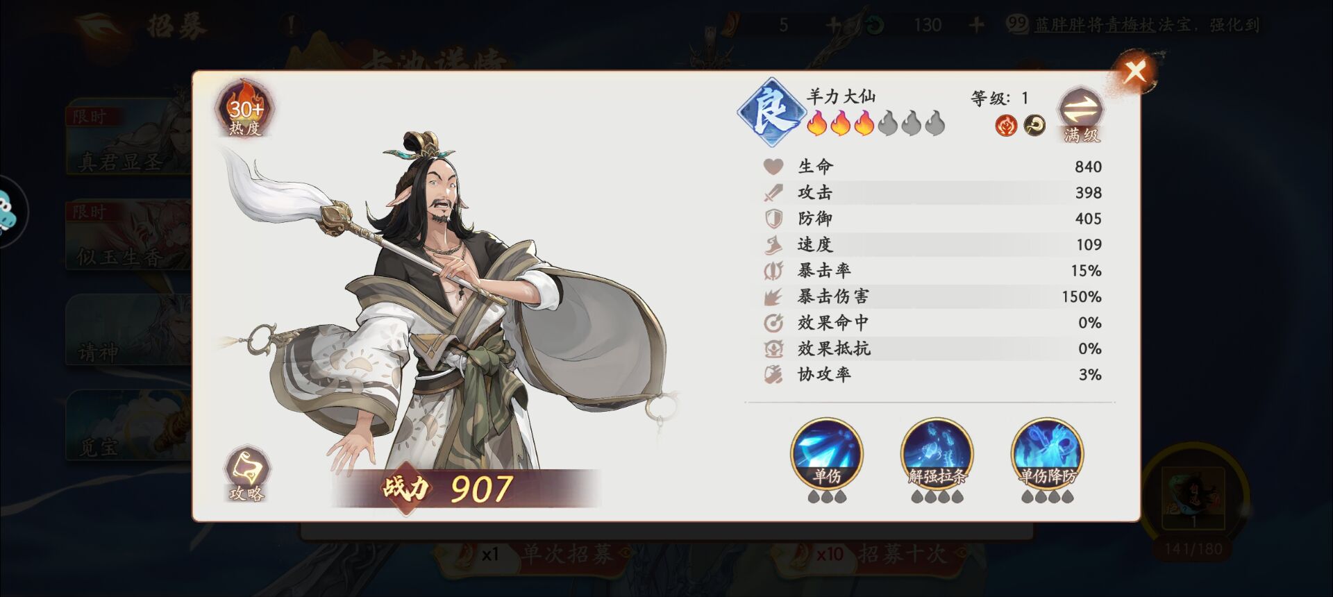Close the hero details panel

(x=1135, y=70)
